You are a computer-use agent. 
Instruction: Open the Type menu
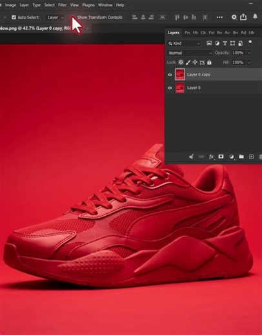pyautogui.click(x=36, y=5)
